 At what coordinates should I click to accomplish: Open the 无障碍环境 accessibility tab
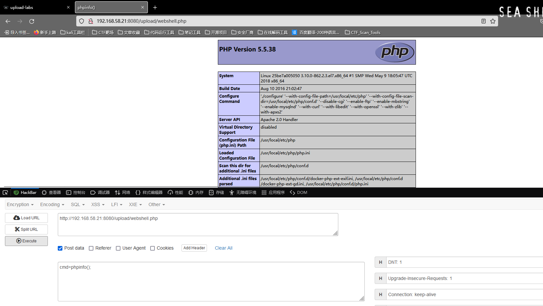point(243,193)
